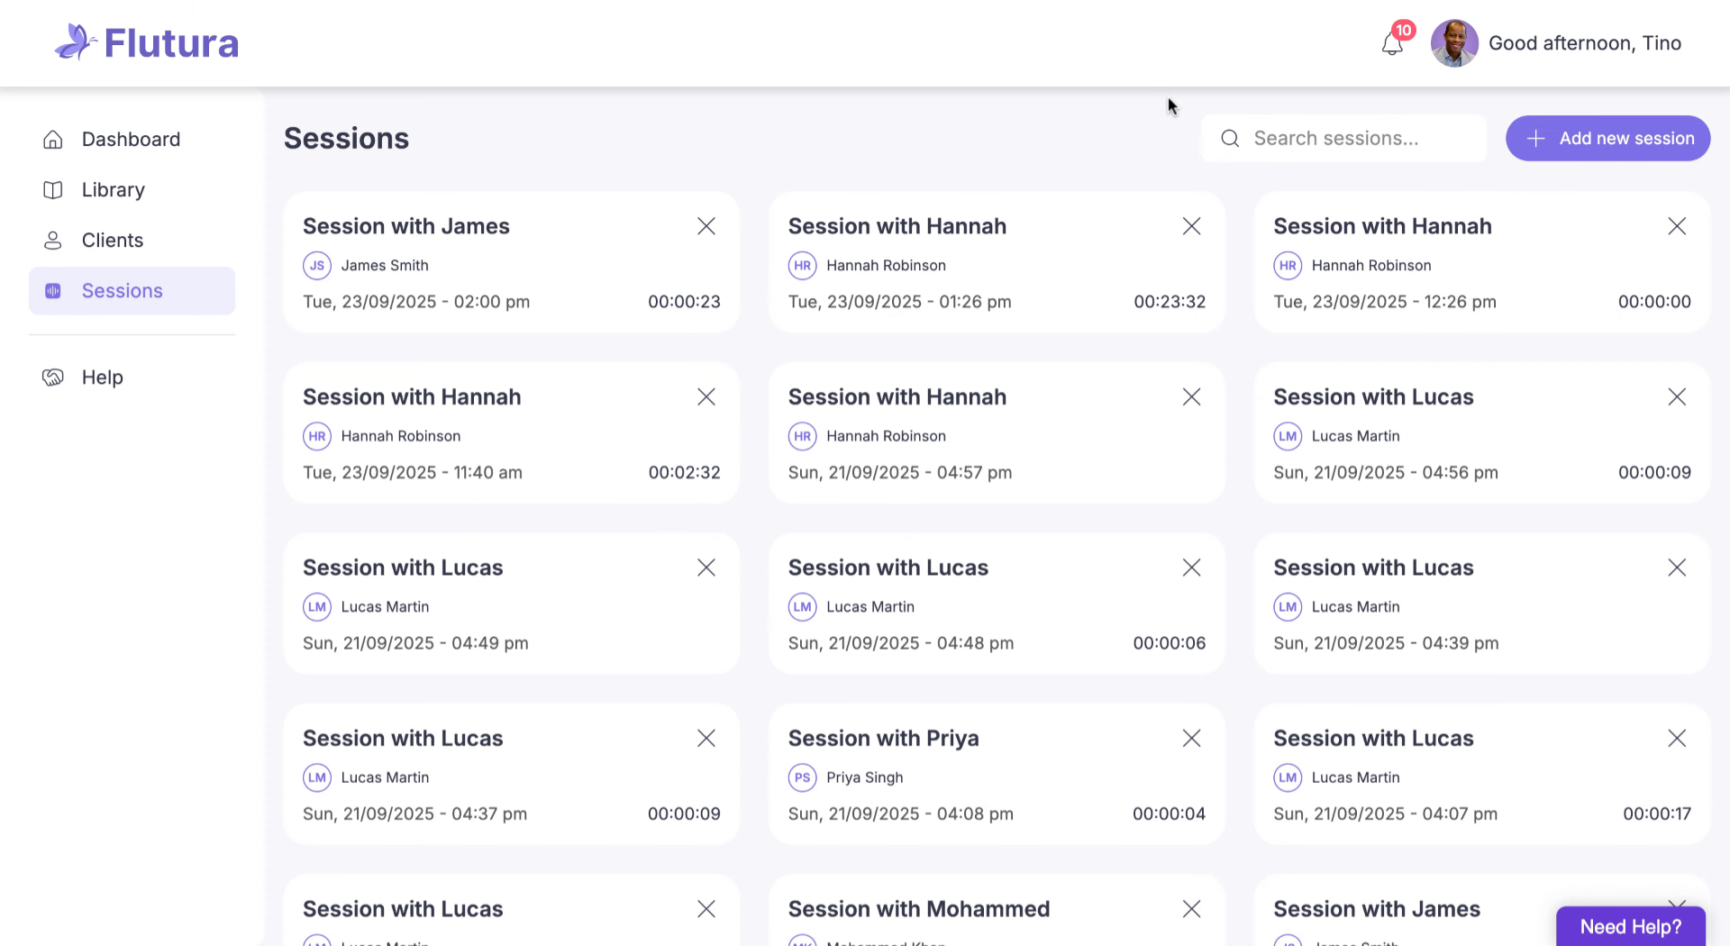
Task: Open the Help page
Action: click(102, 377)
